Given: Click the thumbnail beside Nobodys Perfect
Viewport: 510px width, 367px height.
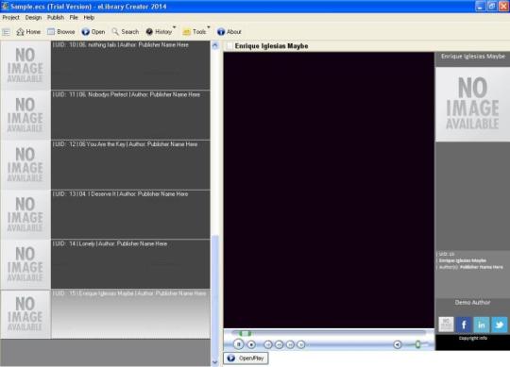Looking at the screenshot, I should click(x=25, y=115).
